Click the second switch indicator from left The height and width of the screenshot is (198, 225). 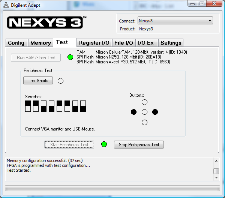tap(36, 106)
